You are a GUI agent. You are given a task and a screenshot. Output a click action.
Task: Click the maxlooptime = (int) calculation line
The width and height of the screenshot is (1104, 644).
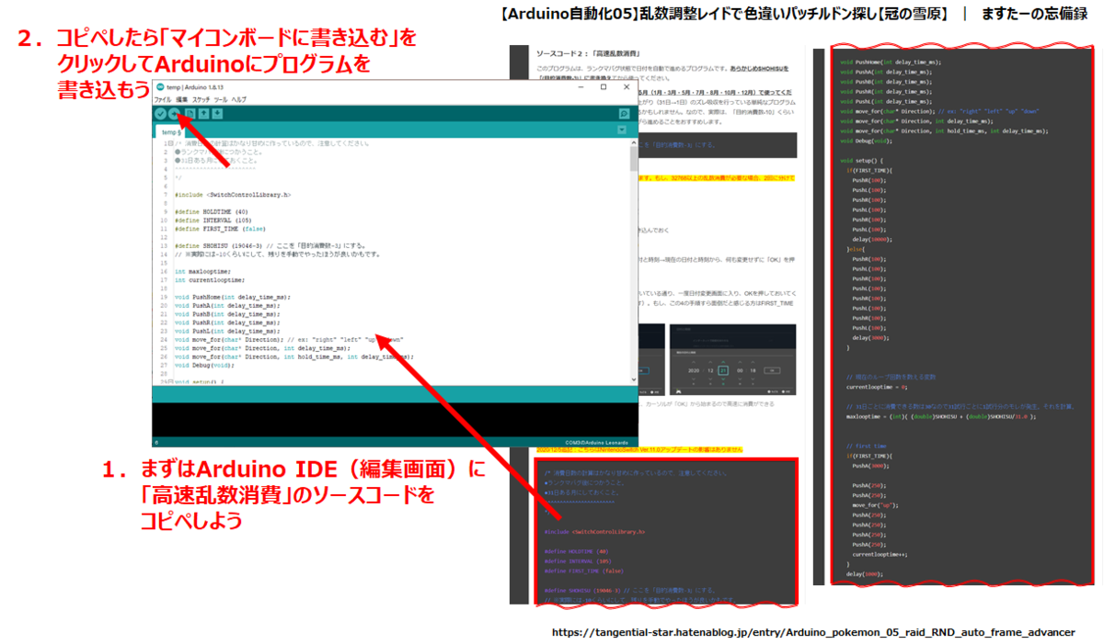tap(940, 417)
